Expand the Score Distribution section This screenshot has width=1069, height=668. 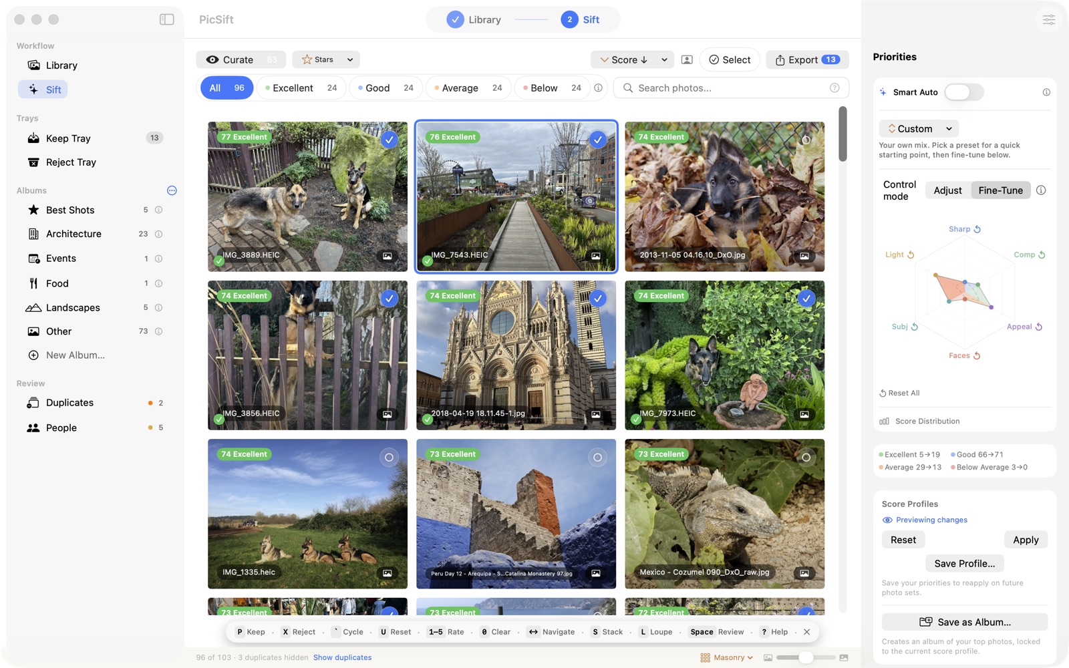[920, 421]
